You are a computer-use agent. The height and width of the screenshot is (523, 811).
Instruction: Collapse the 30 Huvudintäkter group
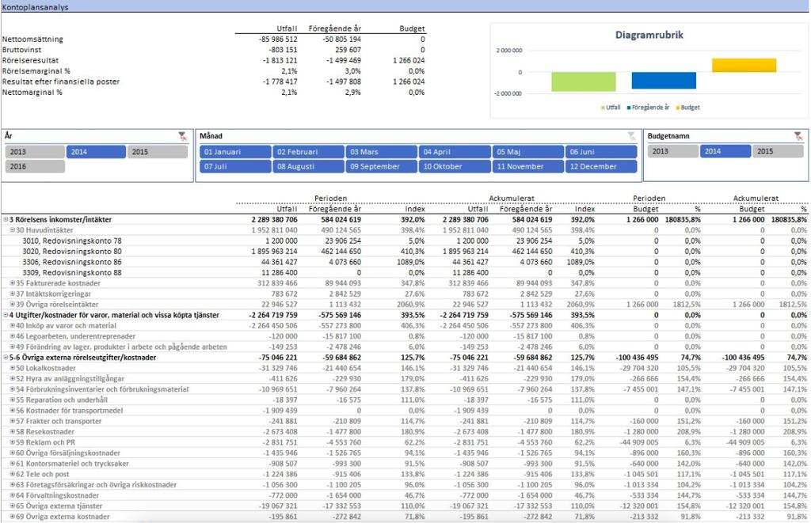coord(13,230)
